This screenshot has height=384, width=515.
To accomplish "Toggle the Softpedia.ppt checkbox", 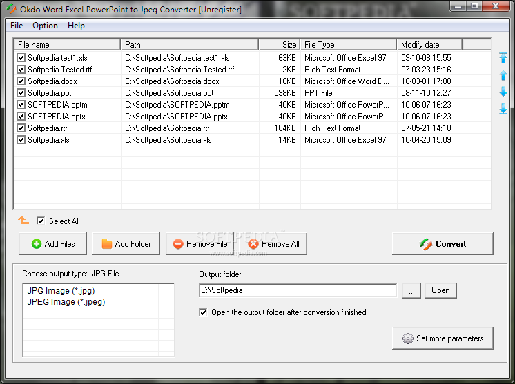I will point(21,93).
